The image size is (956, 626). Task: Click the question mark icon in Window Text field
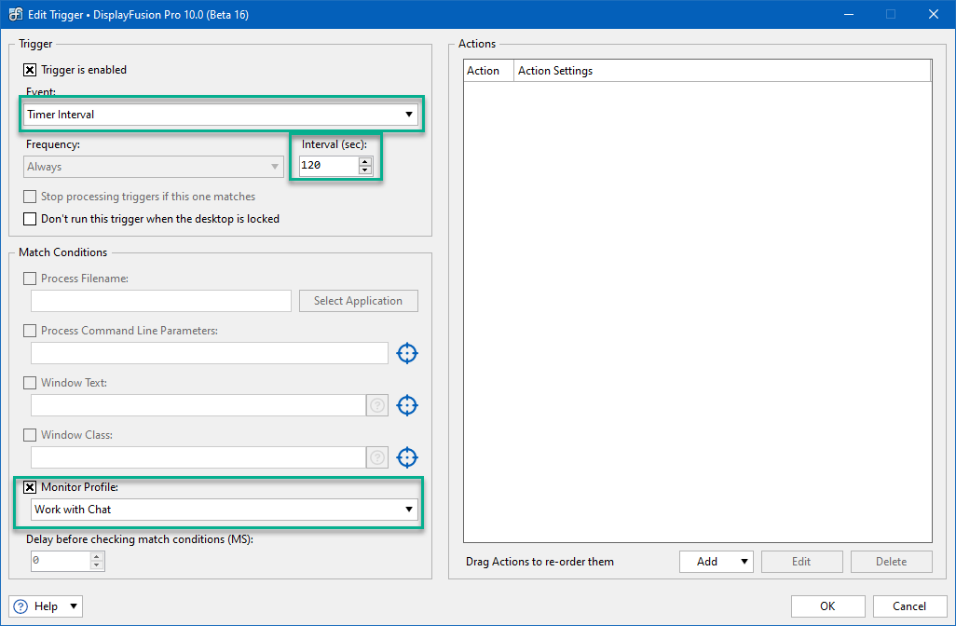377,405
